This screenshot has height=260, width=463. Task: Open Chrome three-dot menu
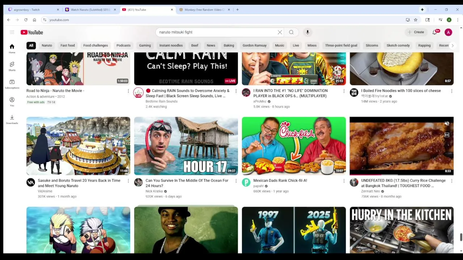(x=458, y=20)
